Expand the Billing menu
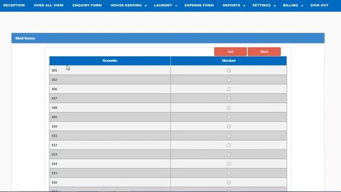341x192 pixels. point(293,5)
